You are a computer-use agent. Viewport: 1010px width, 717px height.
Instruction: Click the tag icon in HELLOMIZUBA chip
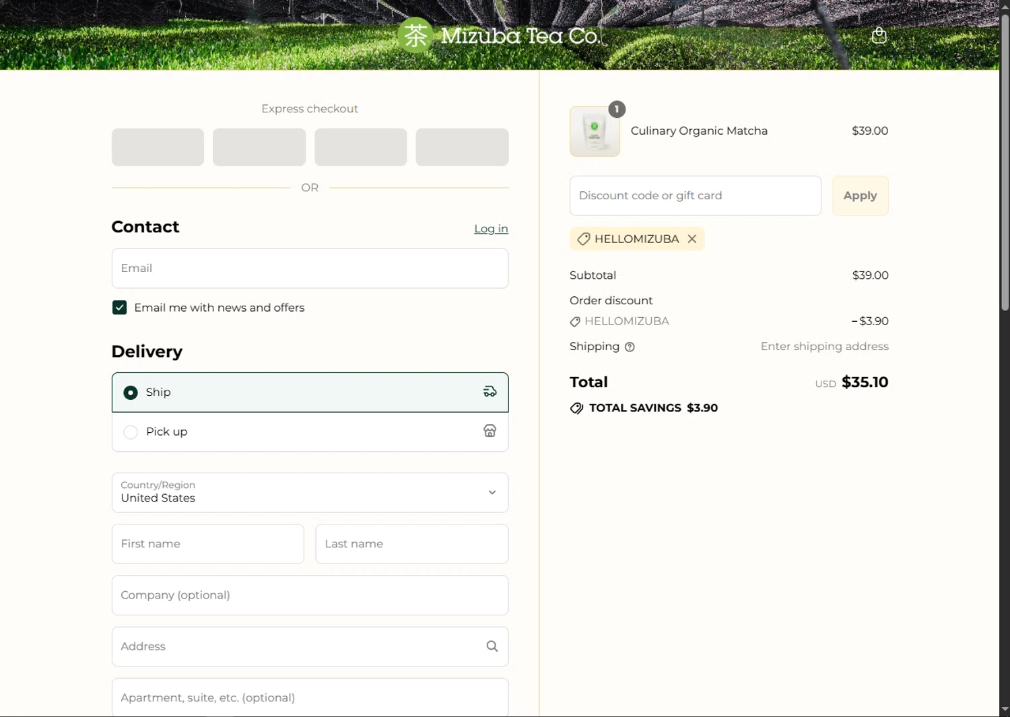click(583, 239)
